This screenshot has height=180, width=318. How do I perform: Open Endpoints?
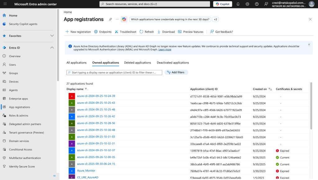click(103, 32)
